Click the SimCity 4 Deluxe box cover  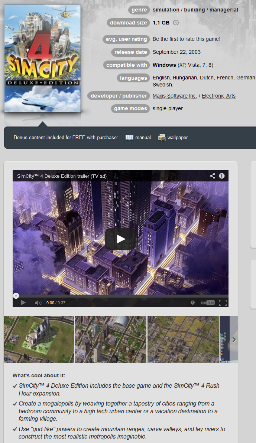point(42,58)
